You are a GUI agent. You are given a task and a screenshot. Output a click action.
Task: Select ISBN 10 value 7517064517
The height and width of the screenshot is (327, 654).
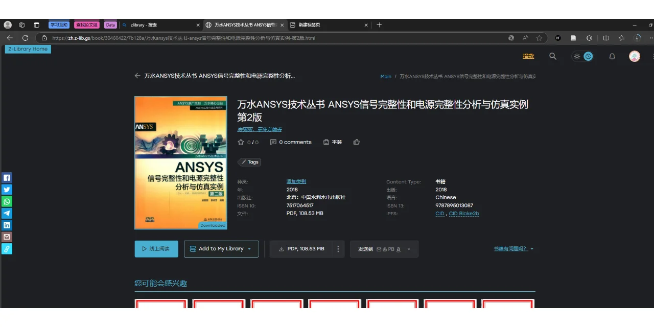click(x=300, y=205)
